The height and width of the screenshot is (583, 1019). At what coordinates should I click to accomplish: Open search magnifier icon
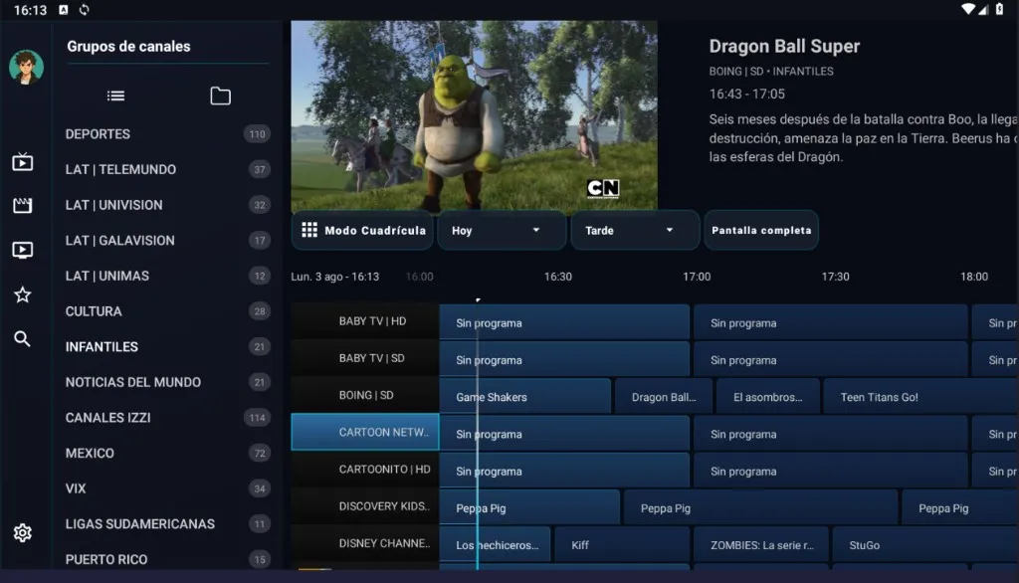(22, 338)
